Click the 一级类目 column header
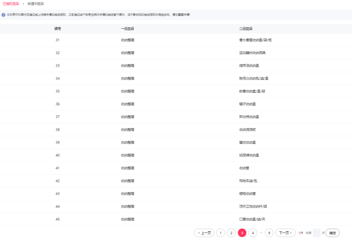 (x=127, y=29)
